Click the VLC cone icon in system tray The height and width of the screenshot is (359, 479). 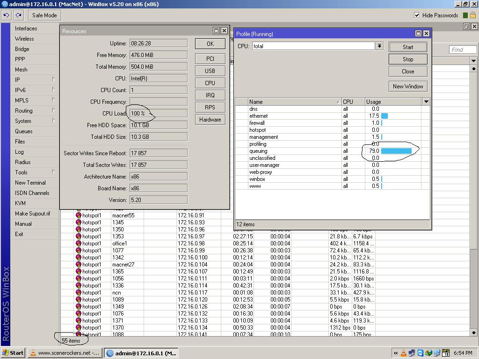(404, 353)
